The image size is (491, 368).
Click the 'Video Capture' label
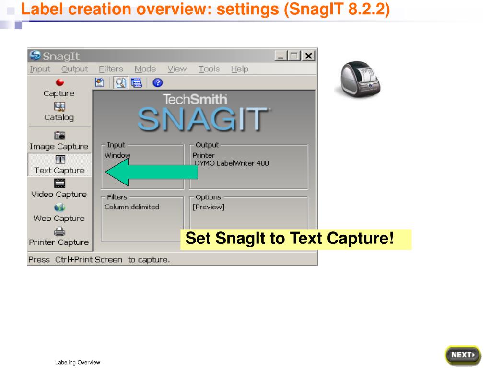[x=59, y=195]
